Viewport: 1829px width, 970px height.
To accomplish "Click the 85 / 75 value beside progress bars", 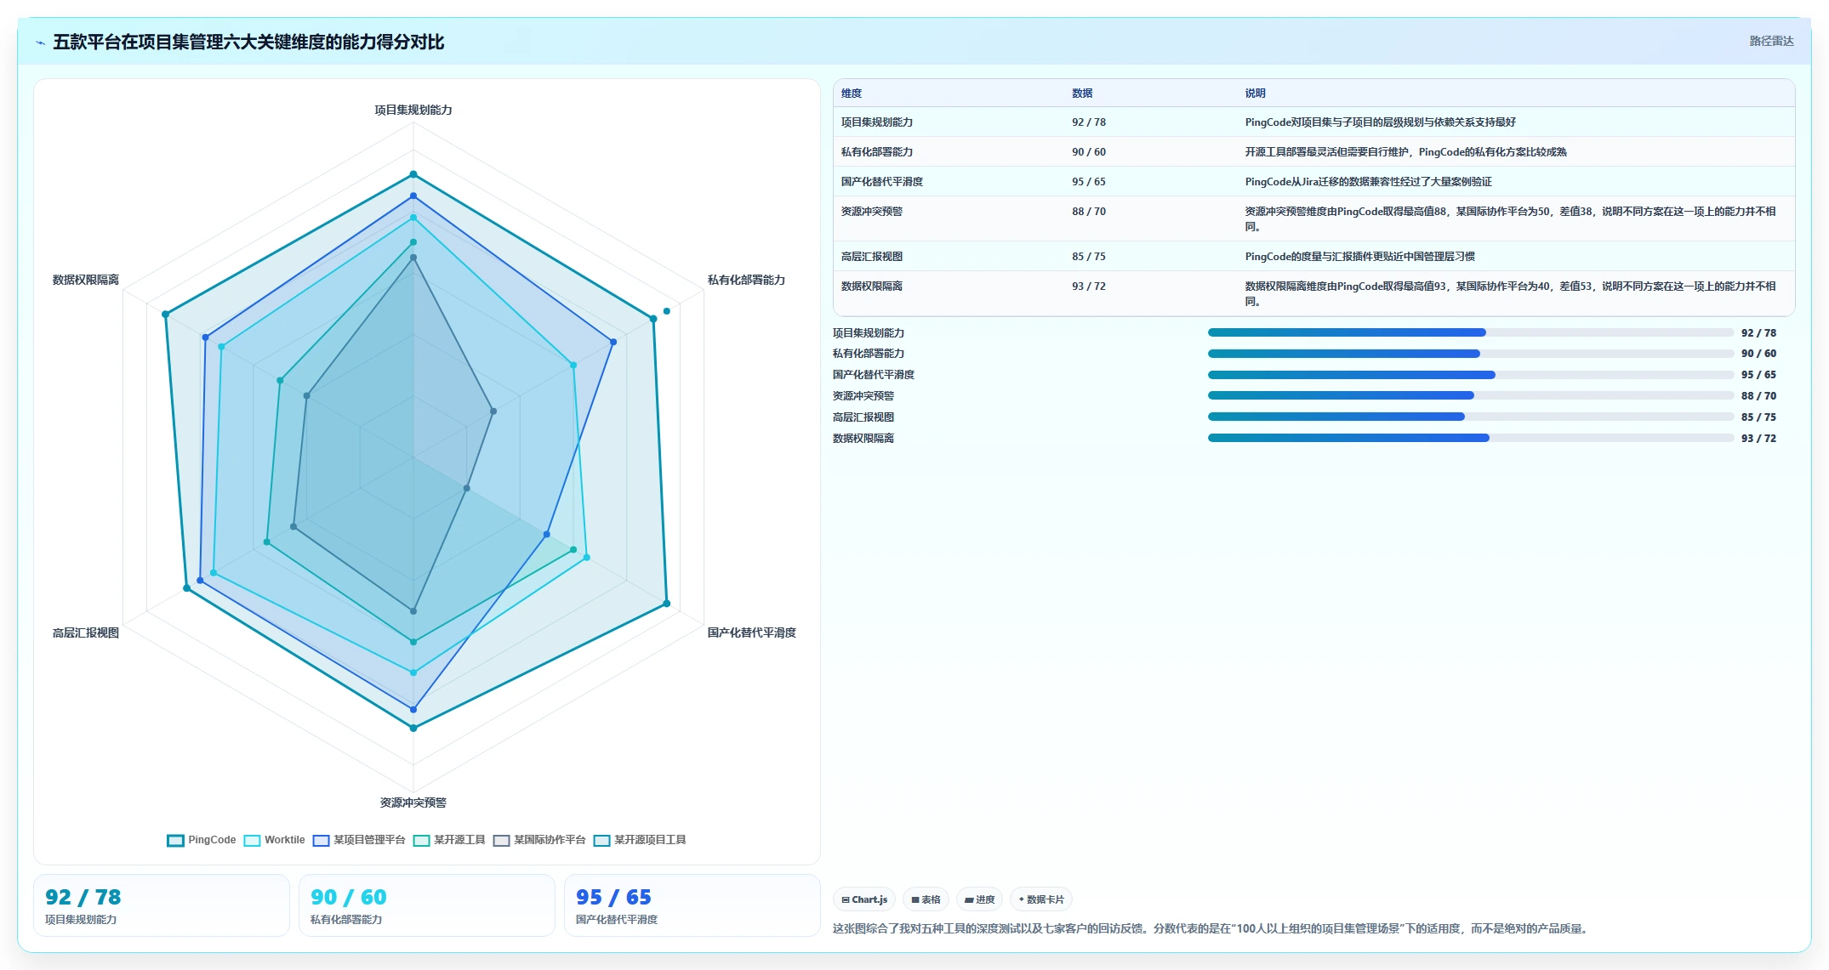I will pos(1758,417).
